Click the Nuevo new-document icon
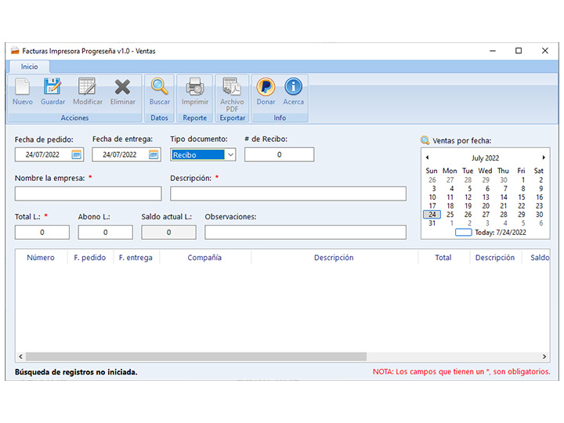564x423 pixels. [x=23, y=88]
